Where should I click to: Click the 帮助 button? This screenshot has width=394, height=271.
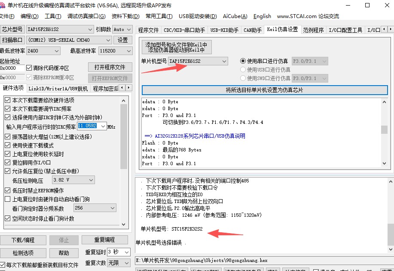point(64,253)
